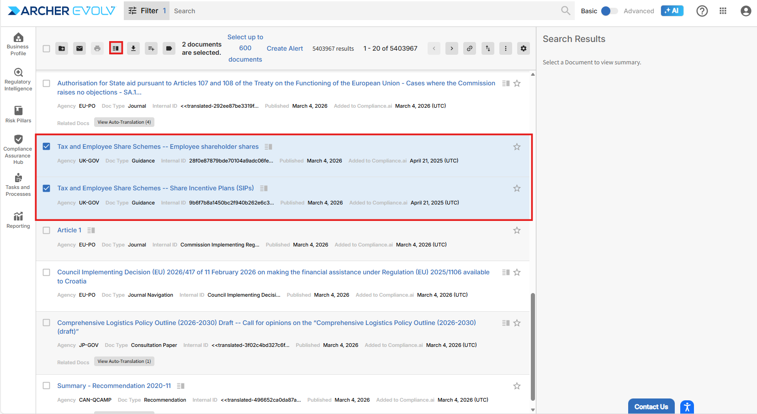Click the add to folder icon
Viewport: 757px width, 414px height.
point(62,48)
